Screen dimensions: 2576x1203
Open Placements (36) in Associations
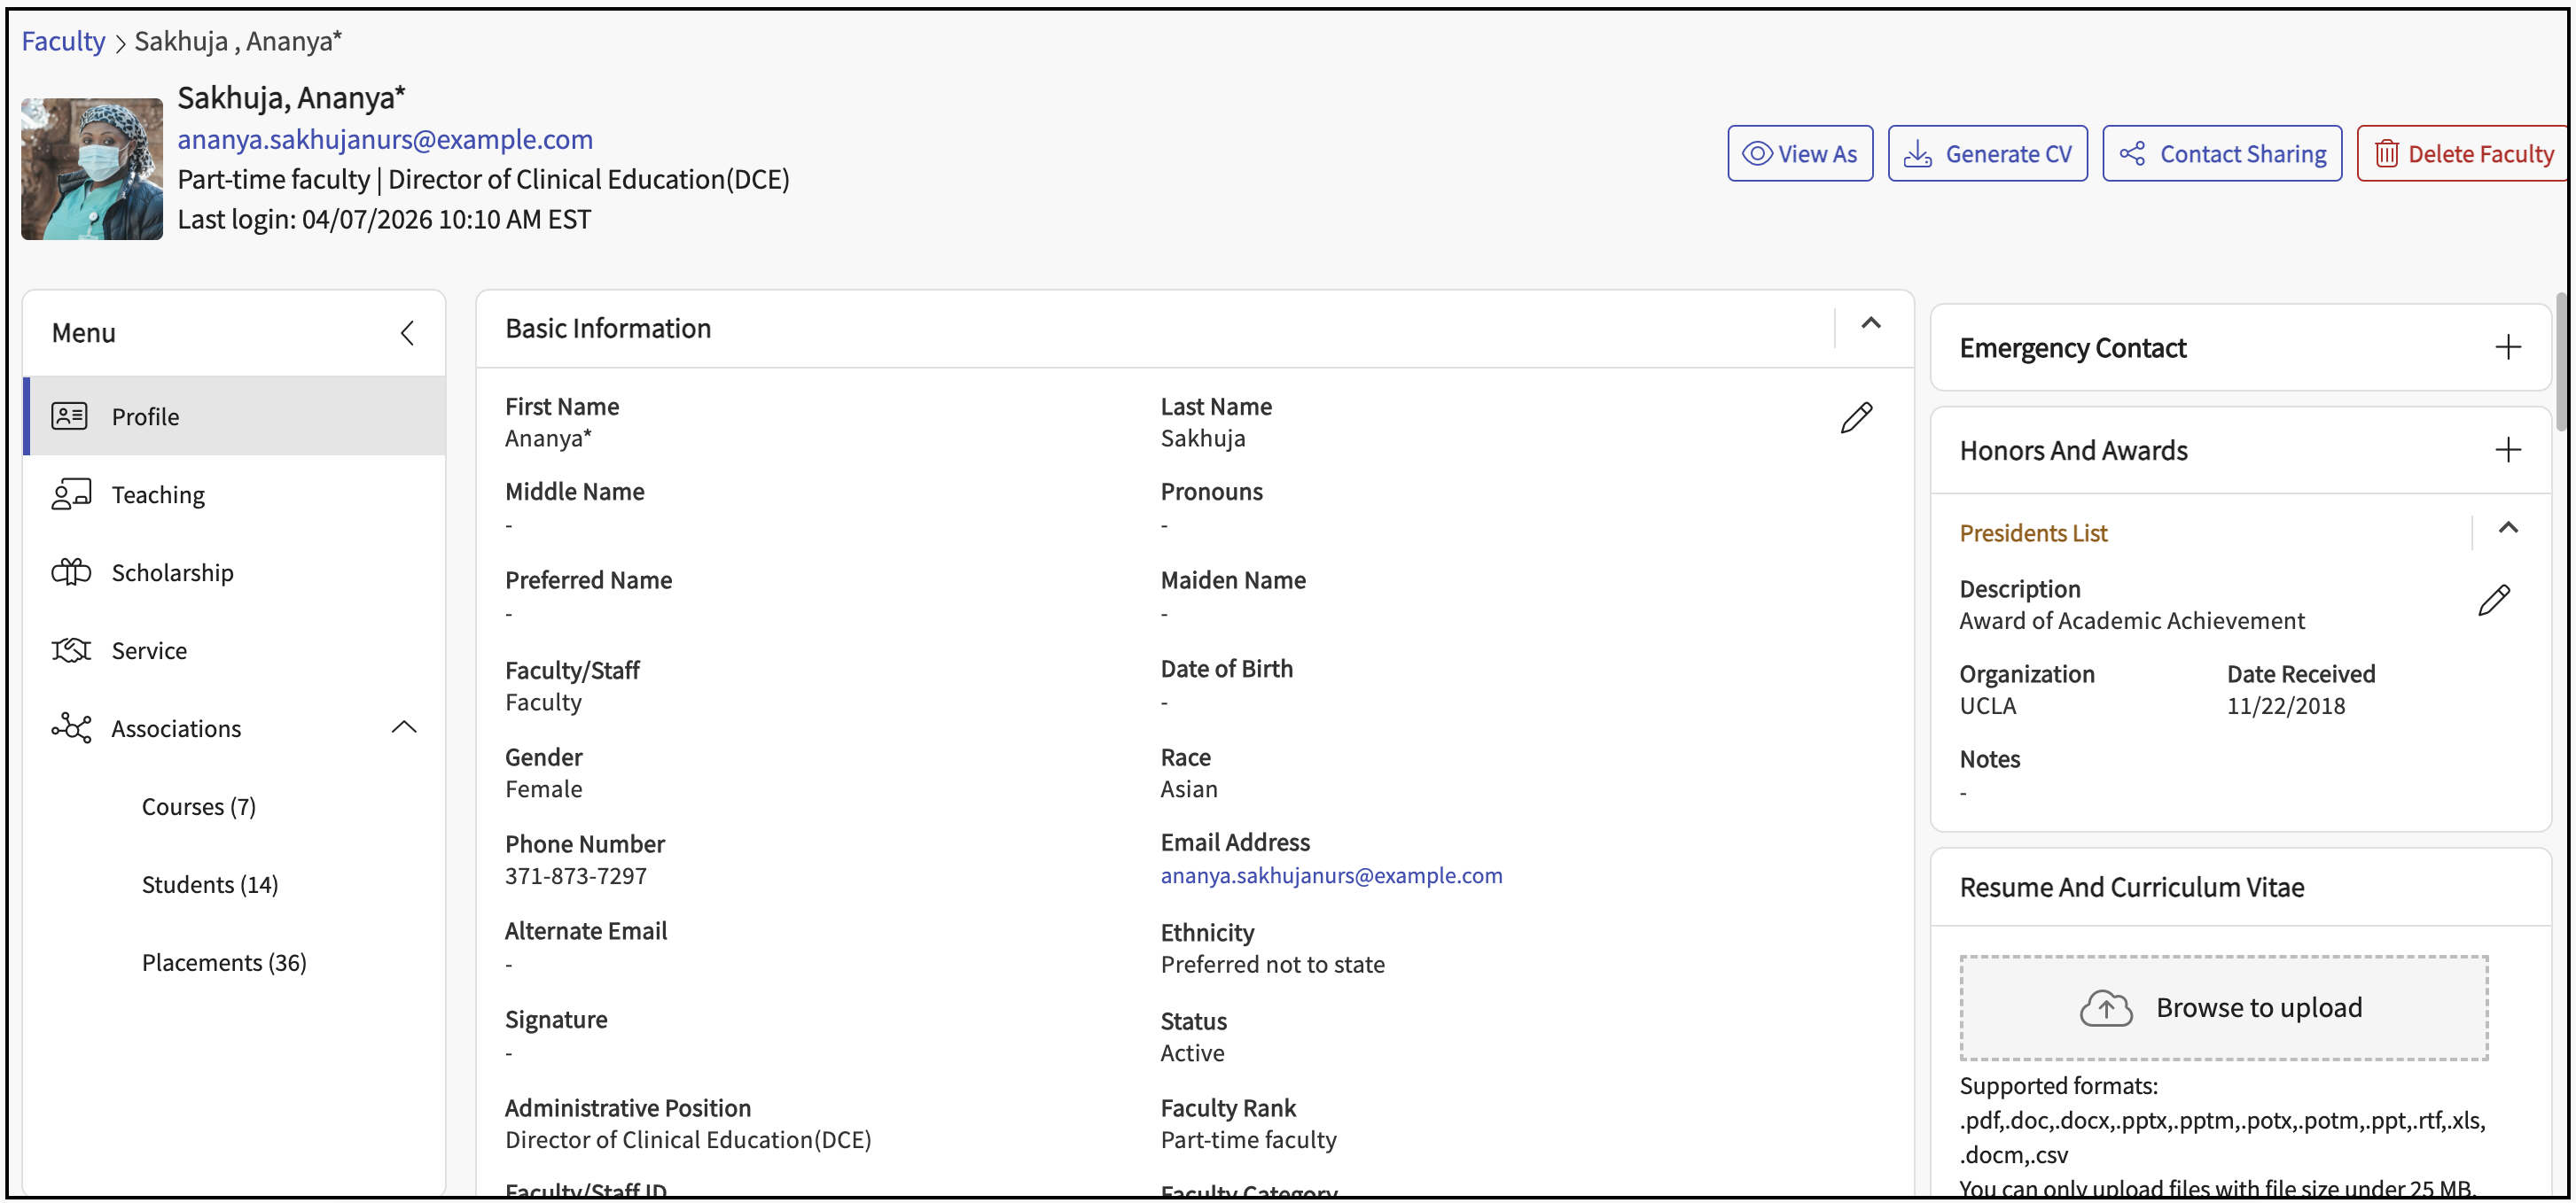pyautogui.click(x=224, y=962)
